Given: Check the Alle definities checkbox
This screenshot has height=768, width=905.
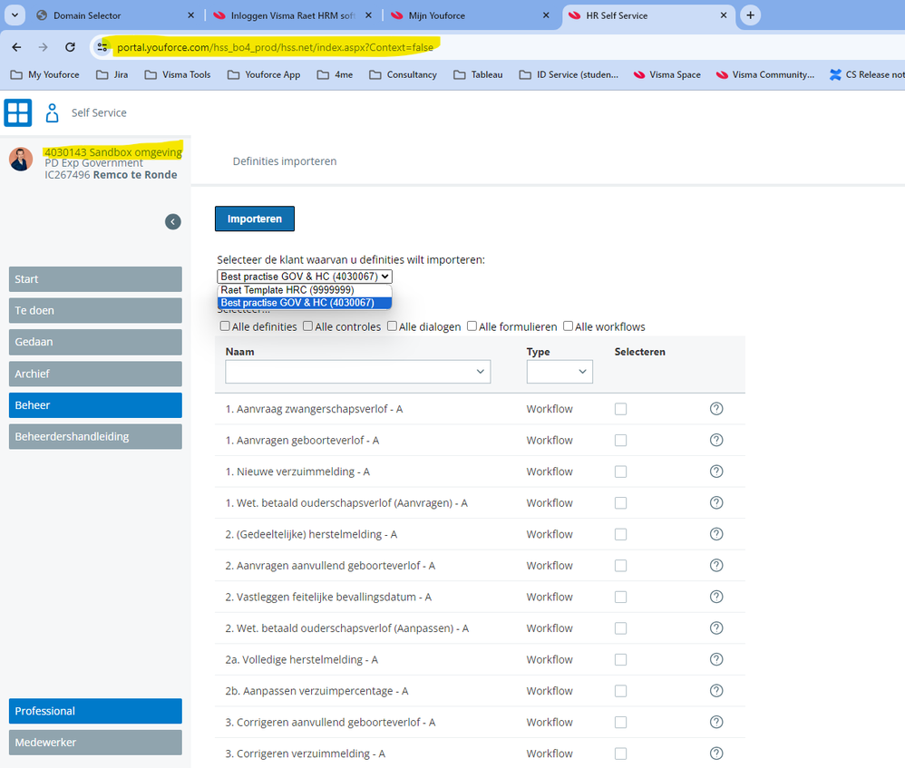Looking at the screenshot, I should click(x=225, y=326).
